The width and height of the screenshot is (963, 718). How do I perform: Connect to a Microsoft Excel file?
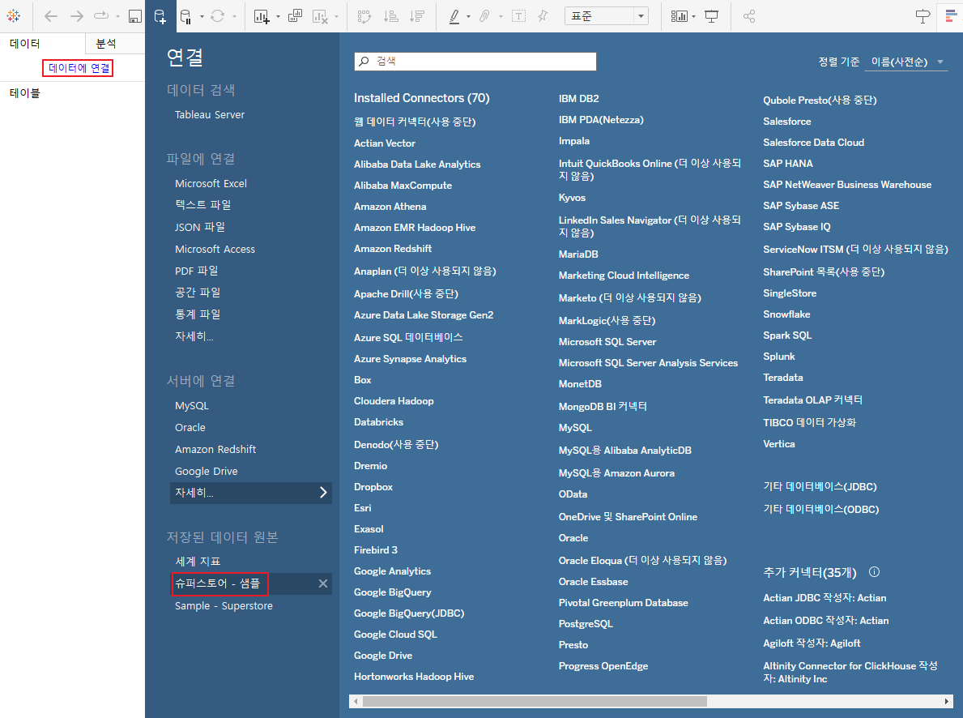click(211, 183)
